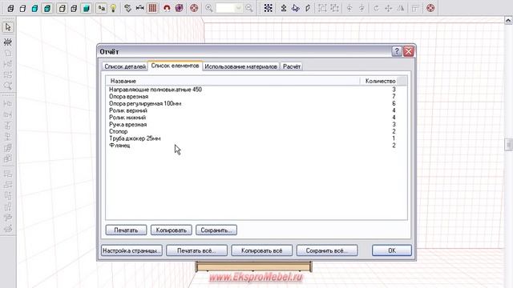This screenshot has width=513, height=288.
Task: Select the arrow cursor tool in left sidebar
Action: click(8, 27)
